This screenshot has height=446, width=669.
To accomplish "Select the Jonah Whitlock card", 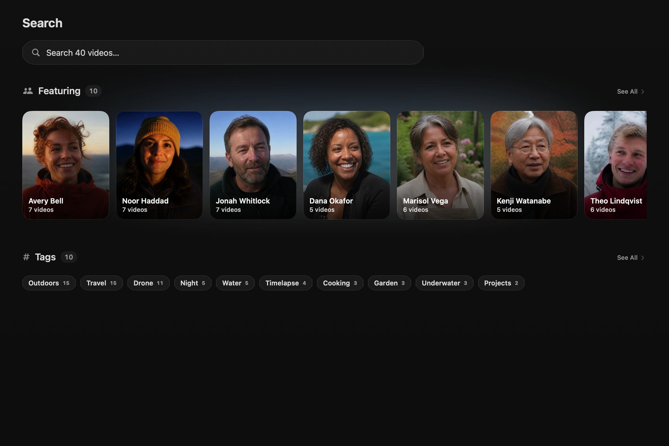I will (x=253, y=165).
